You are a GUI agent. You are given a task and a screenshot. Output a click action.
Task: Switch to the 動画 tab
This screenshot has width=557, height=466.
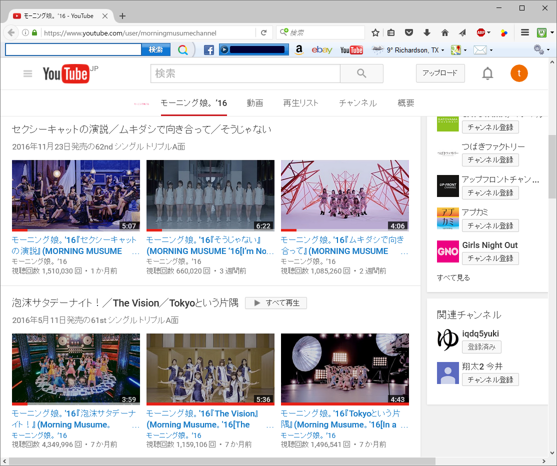254,103
